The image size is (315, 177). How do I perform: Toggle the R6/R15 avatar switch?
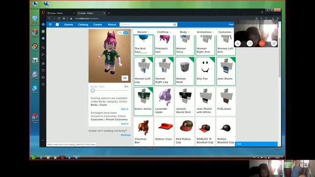(124, 33)
